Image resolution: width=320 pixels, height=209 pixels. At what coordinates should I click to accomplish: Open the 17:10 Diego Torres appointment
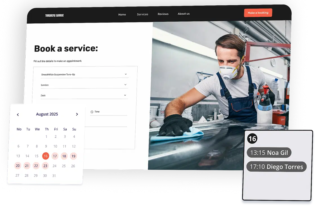point(277,167)
